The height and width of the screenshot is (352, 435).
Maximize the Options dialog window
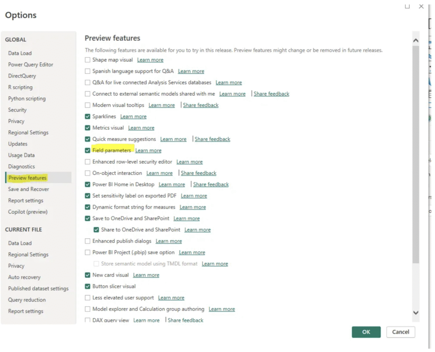click(407, 6)
